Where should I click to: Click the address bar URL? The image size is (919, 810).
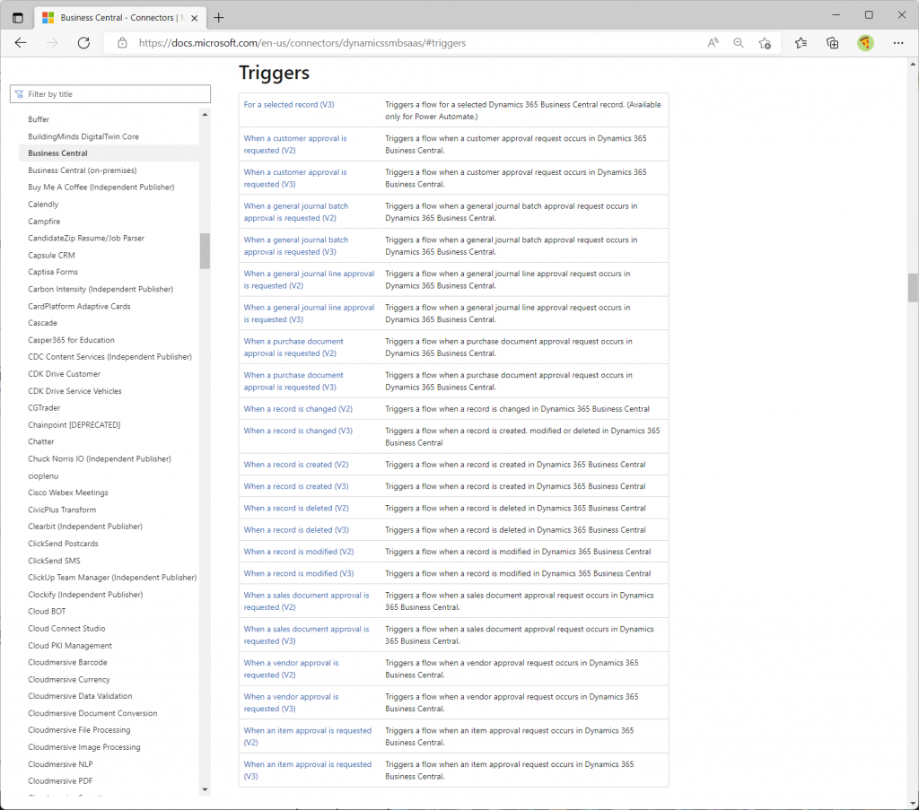(x=302, y=43)
